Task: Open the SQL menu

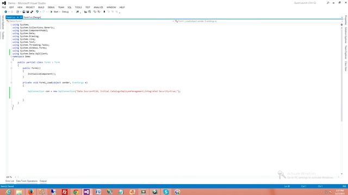Action: [x=70, y=7]
